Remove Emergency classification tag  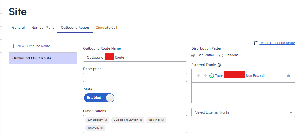(x=106, y=120)
